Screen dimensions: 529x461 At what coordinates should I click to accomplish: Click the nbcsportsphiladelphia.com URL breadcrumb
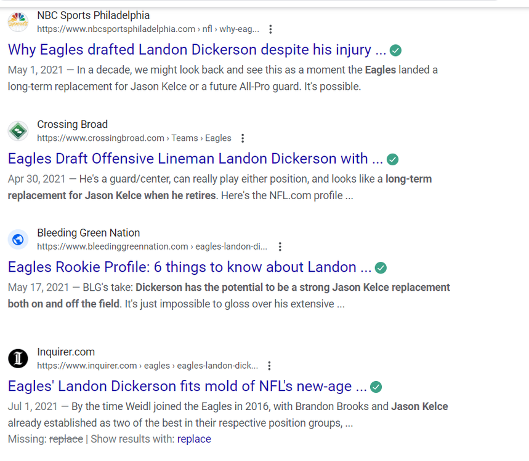pos(148,29)
